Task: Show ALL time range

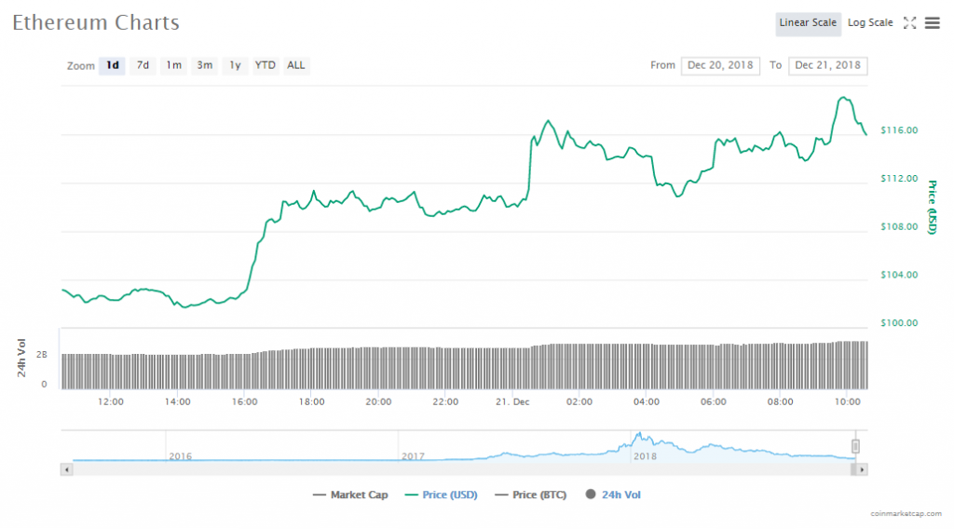Action: pos(295,66)
